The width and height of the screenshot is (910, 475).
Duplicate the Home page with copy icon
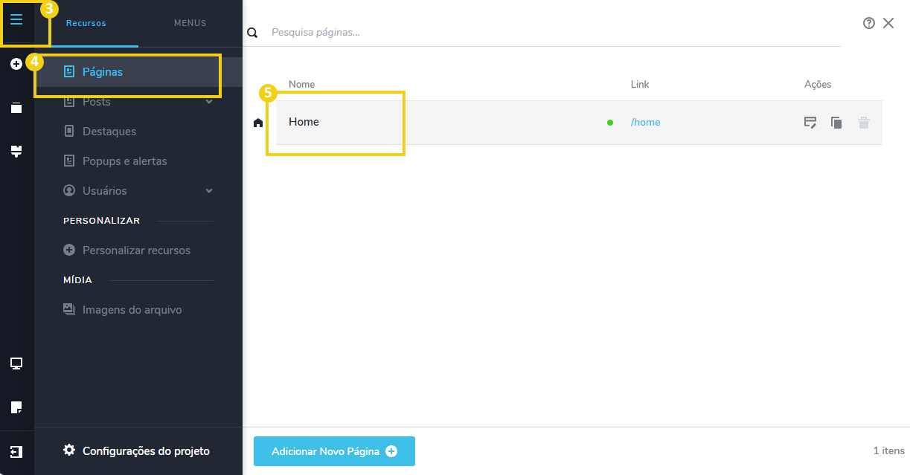tap(836, 123)
